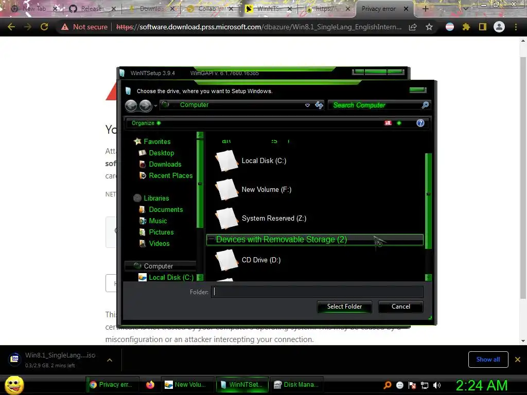Switch to the Privacy error tab
527x395 pixels.
pyautogui.click(x=379, y=9)
